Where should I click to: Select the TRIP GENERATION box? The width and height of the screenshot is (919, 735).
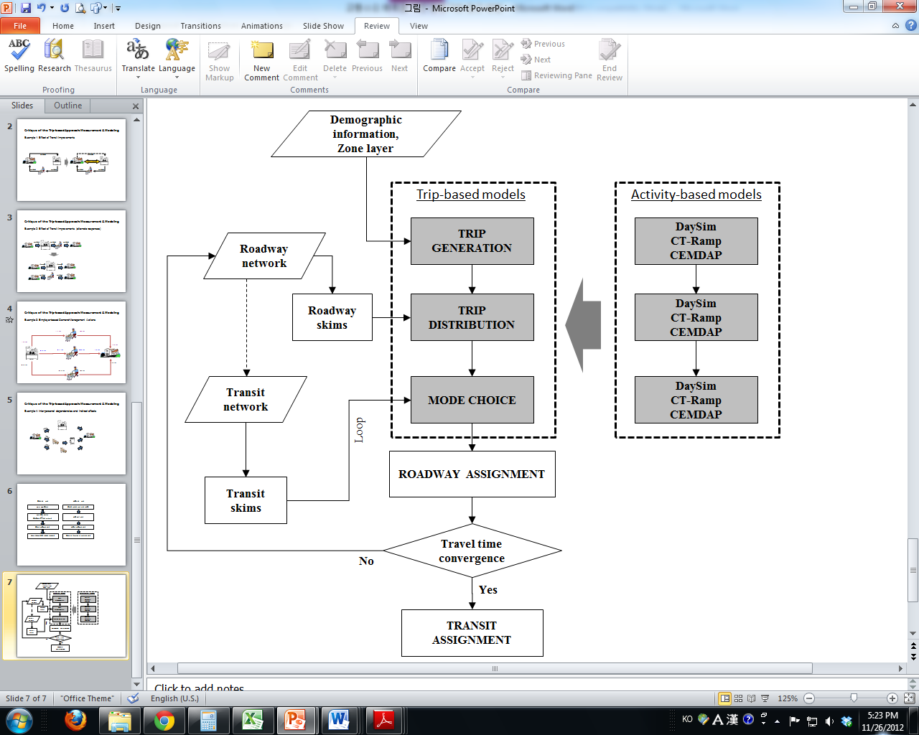tap(472, 241)
